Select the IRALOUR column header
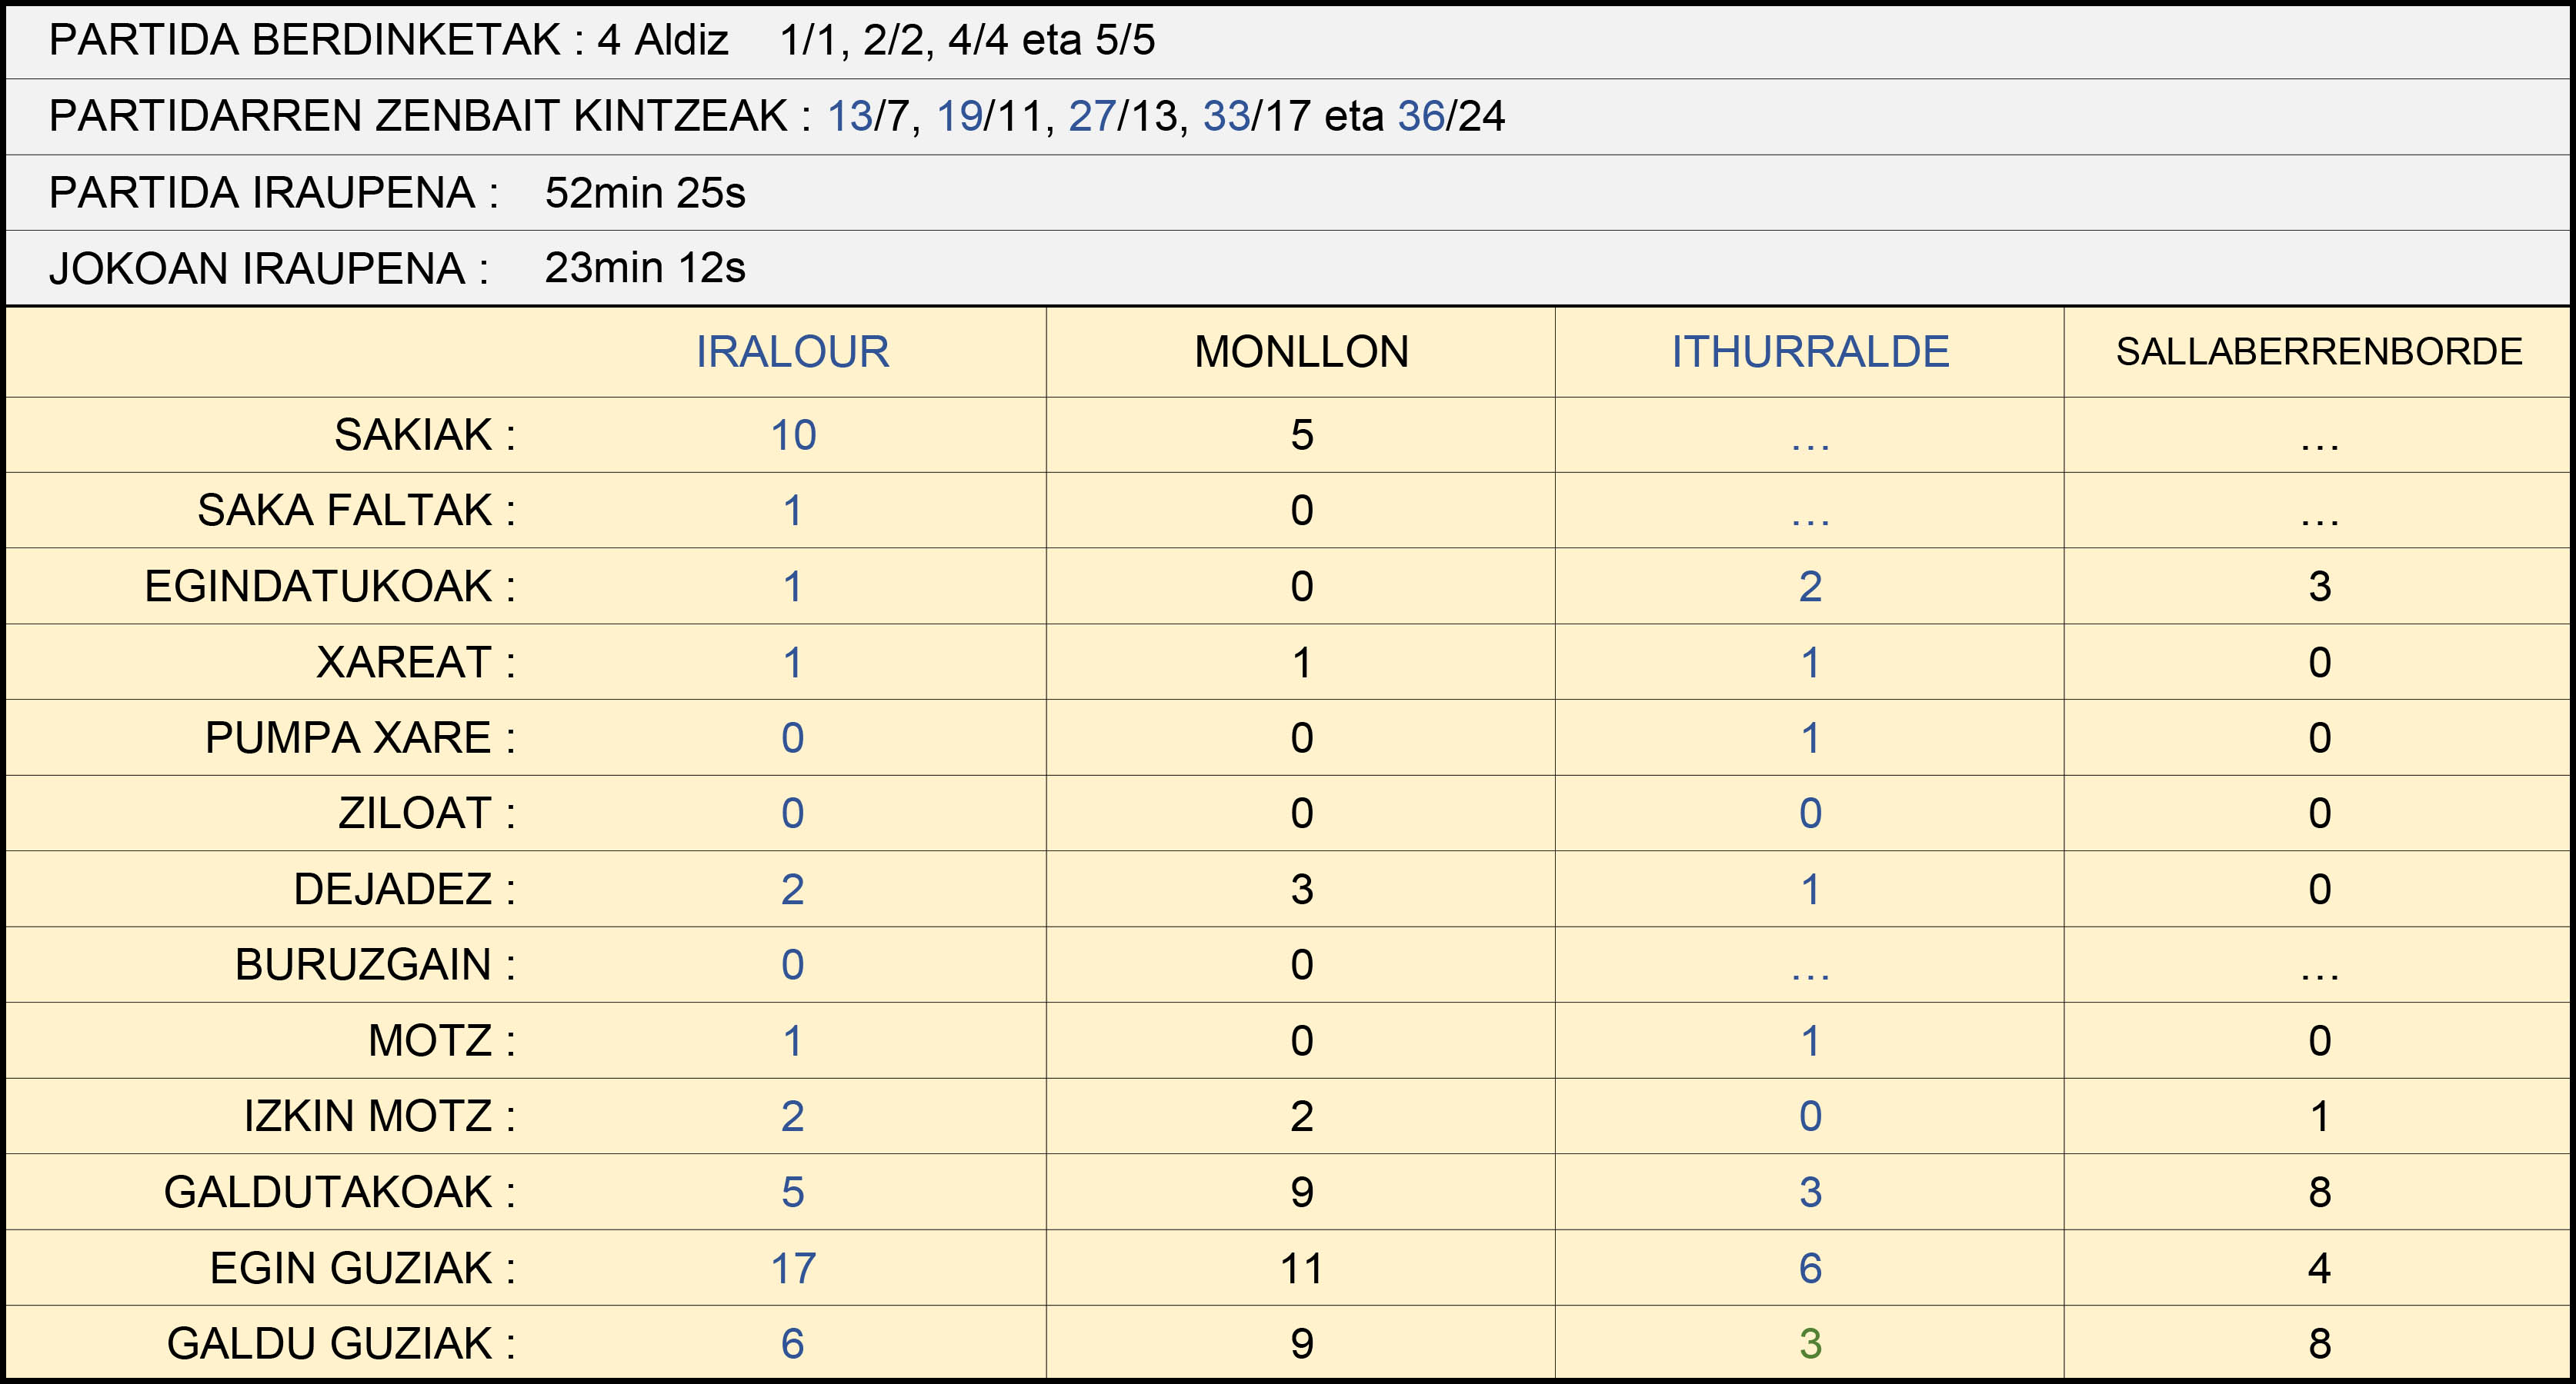Viewport: 2576px width, 1384px height. 792,351
